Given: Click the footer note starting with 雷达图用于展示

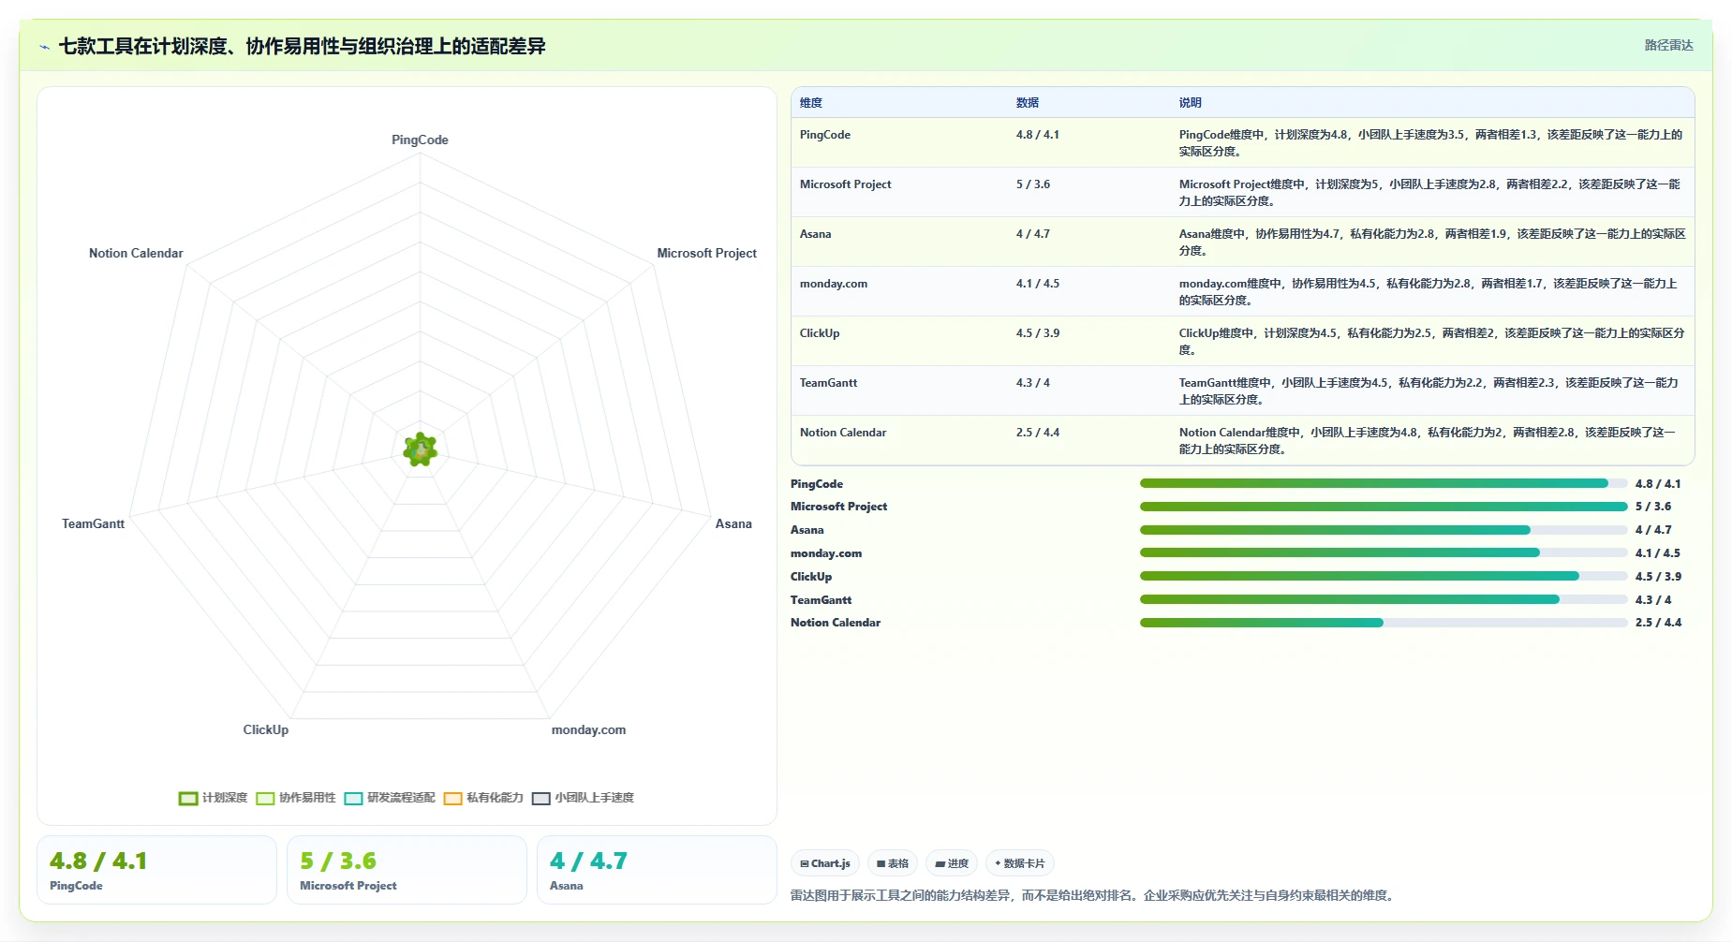Looking at the screenshot, I should click(1093, 895).
